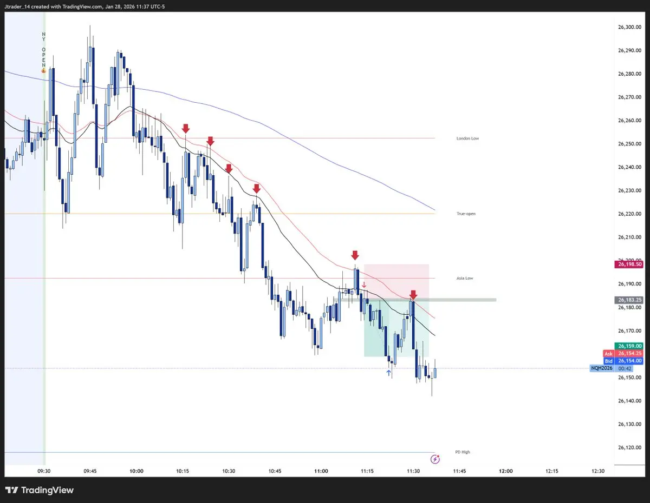Click the 26,210.00 price axis label

[628, 237]
